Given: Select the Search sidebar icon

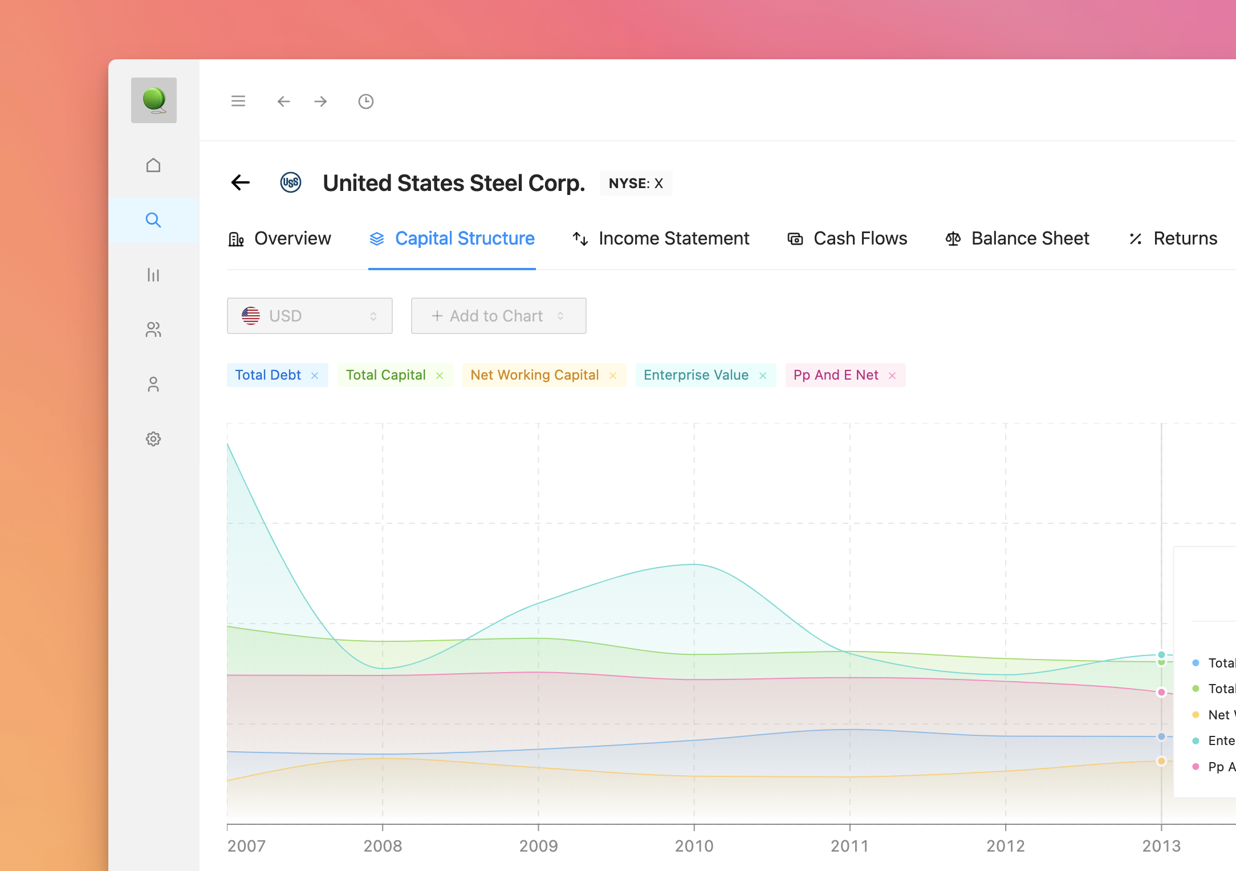Looking at the screenshot, I should point(153,220).
